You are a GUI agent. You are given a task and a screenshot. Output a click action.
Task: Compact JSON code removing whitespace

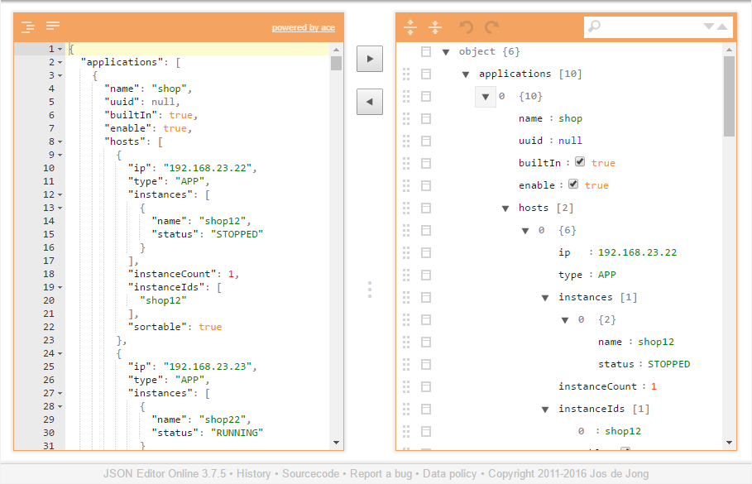click(53, 26)
